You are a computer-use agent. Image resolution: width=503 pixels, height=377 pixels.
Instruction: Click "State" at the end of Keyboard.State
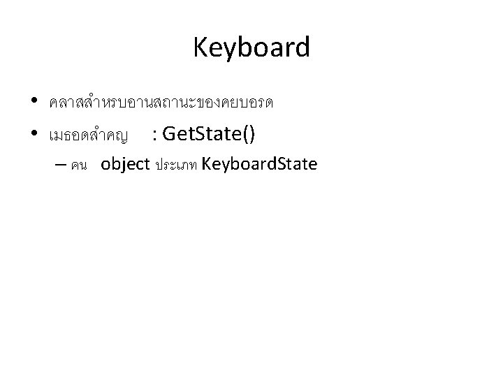pos(297,164)
